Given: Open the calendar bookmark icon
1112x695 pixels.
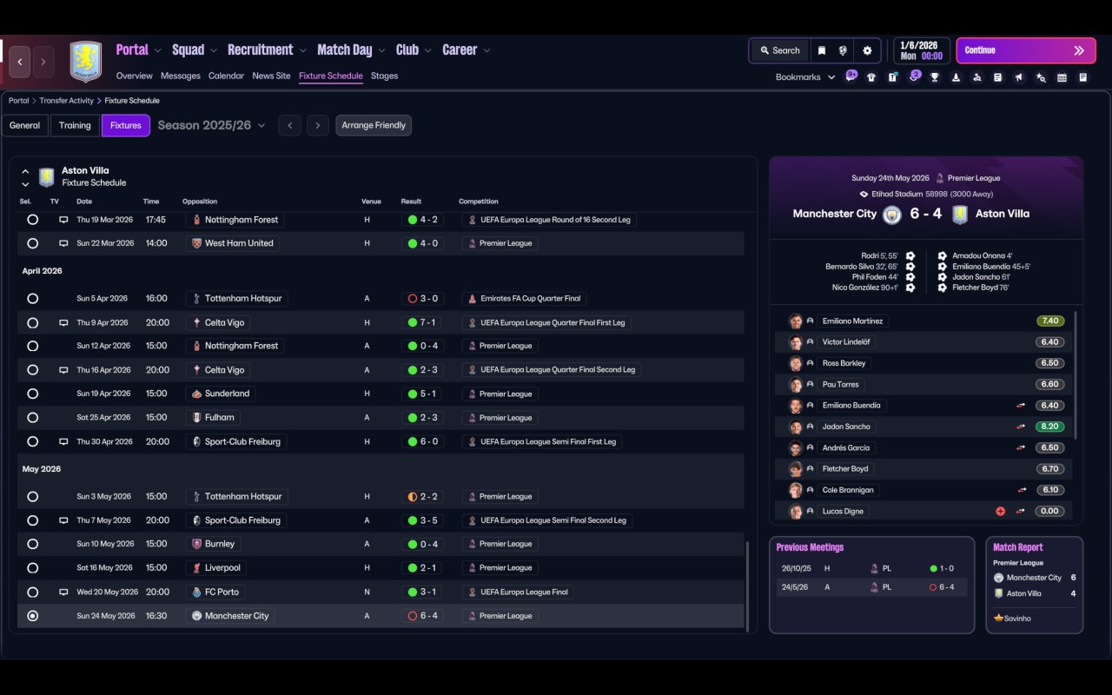Looking at the screenshot, I should pos(1062,77).
